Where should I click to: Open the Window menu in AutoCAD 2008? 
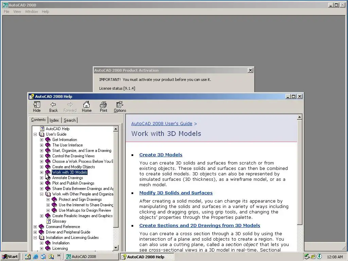pos(31,12)
